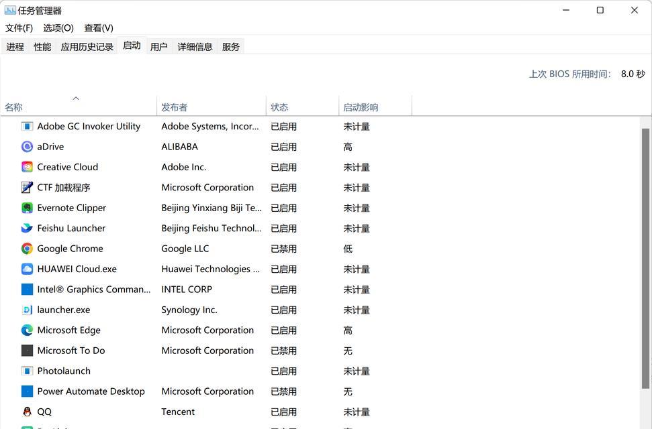Select the Evernote Clipper icon

(x=27, y=208)
